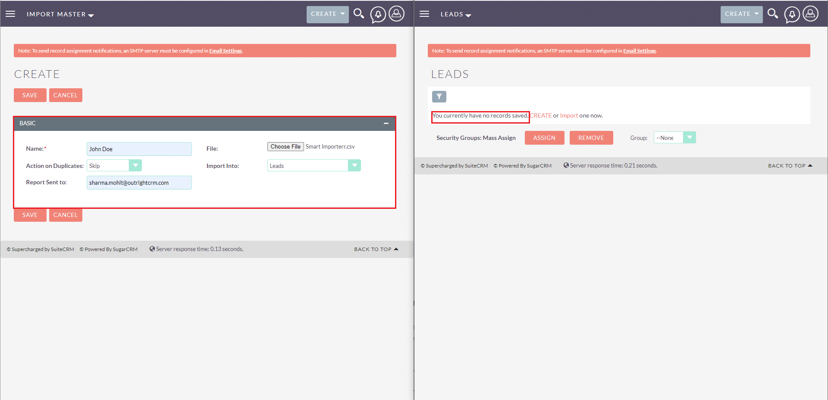Click CREATE link in no records message

pyautogui.click(x=541, y=115)
